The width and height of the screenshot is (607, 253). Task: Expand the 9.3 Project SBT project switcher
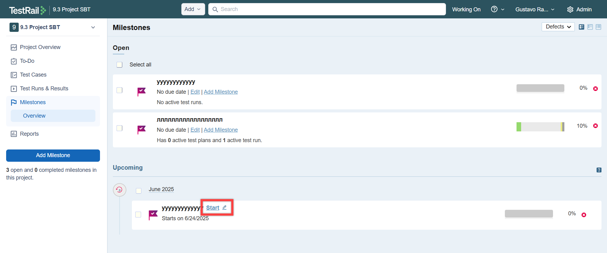coord(93,27)
